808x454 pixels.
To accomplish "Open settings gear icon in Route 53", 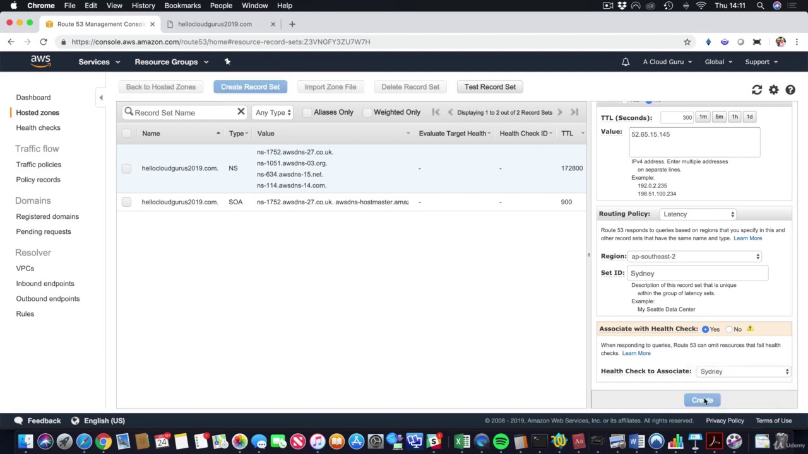I will click(x=774, y=90).
